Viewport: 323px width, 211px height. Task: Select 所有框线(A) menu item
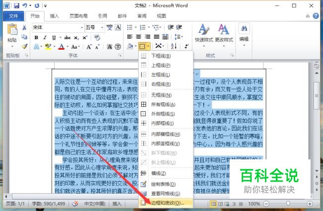pyautogui.click(x=166, y=105)
